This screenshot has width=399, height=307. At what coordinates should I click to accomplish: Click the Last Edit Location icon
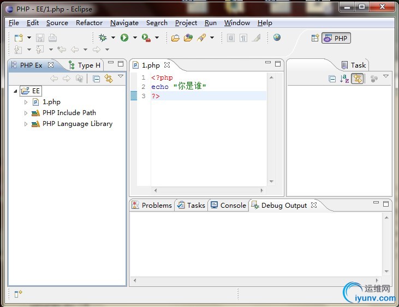coord(62,49)
